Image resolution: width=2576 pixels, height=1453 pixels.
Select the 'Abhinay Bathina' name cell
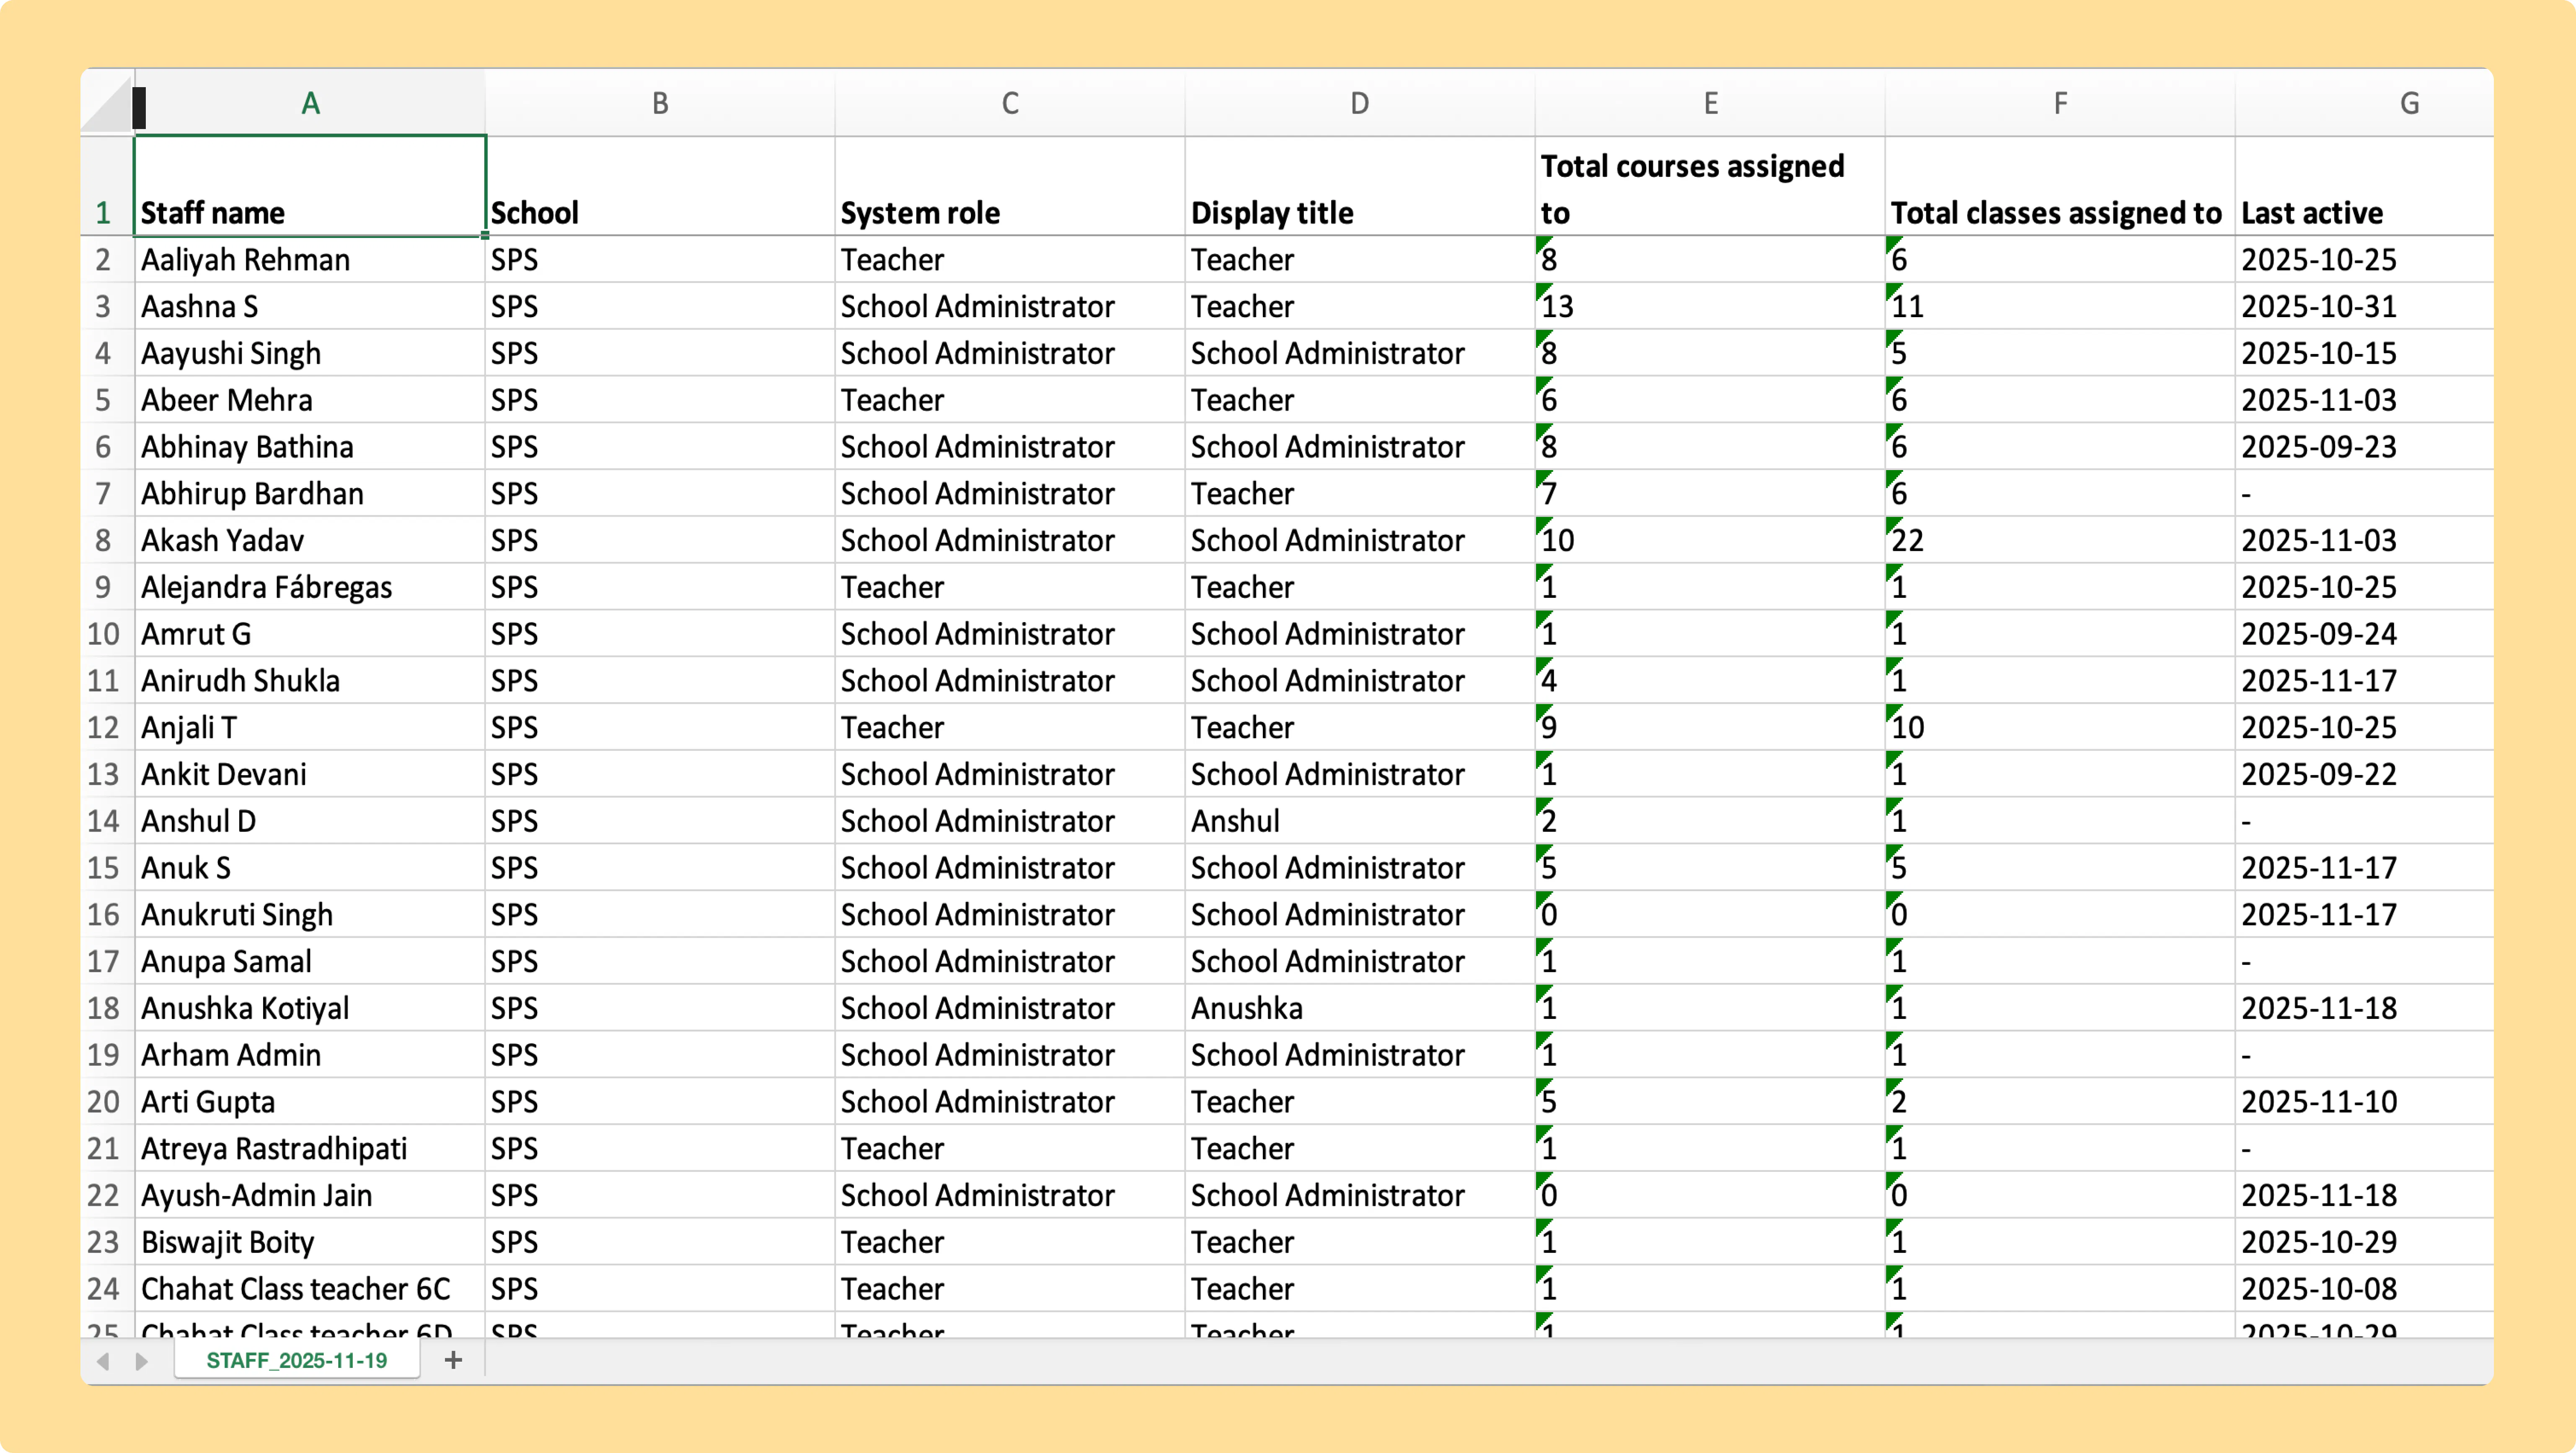(x=310, y=447)
